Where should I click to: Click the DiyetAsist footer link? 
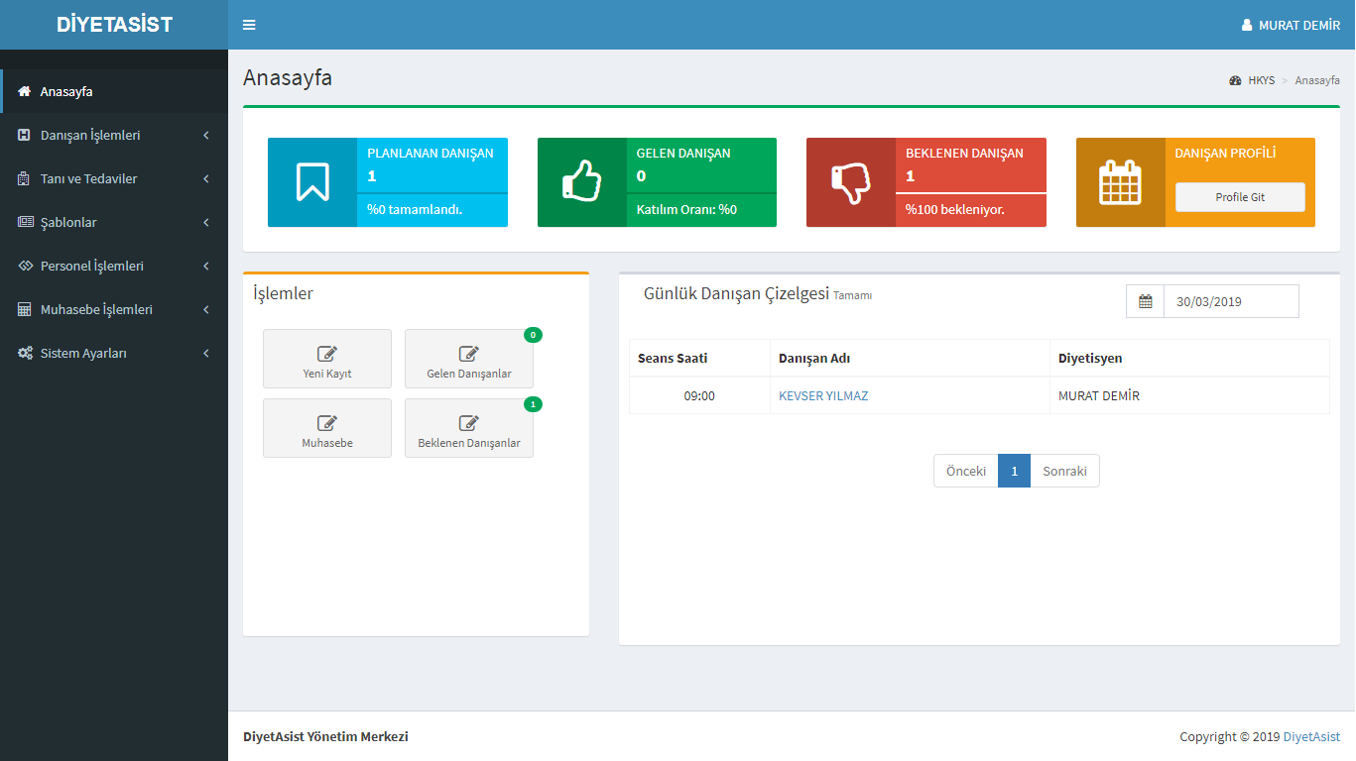1311,736
